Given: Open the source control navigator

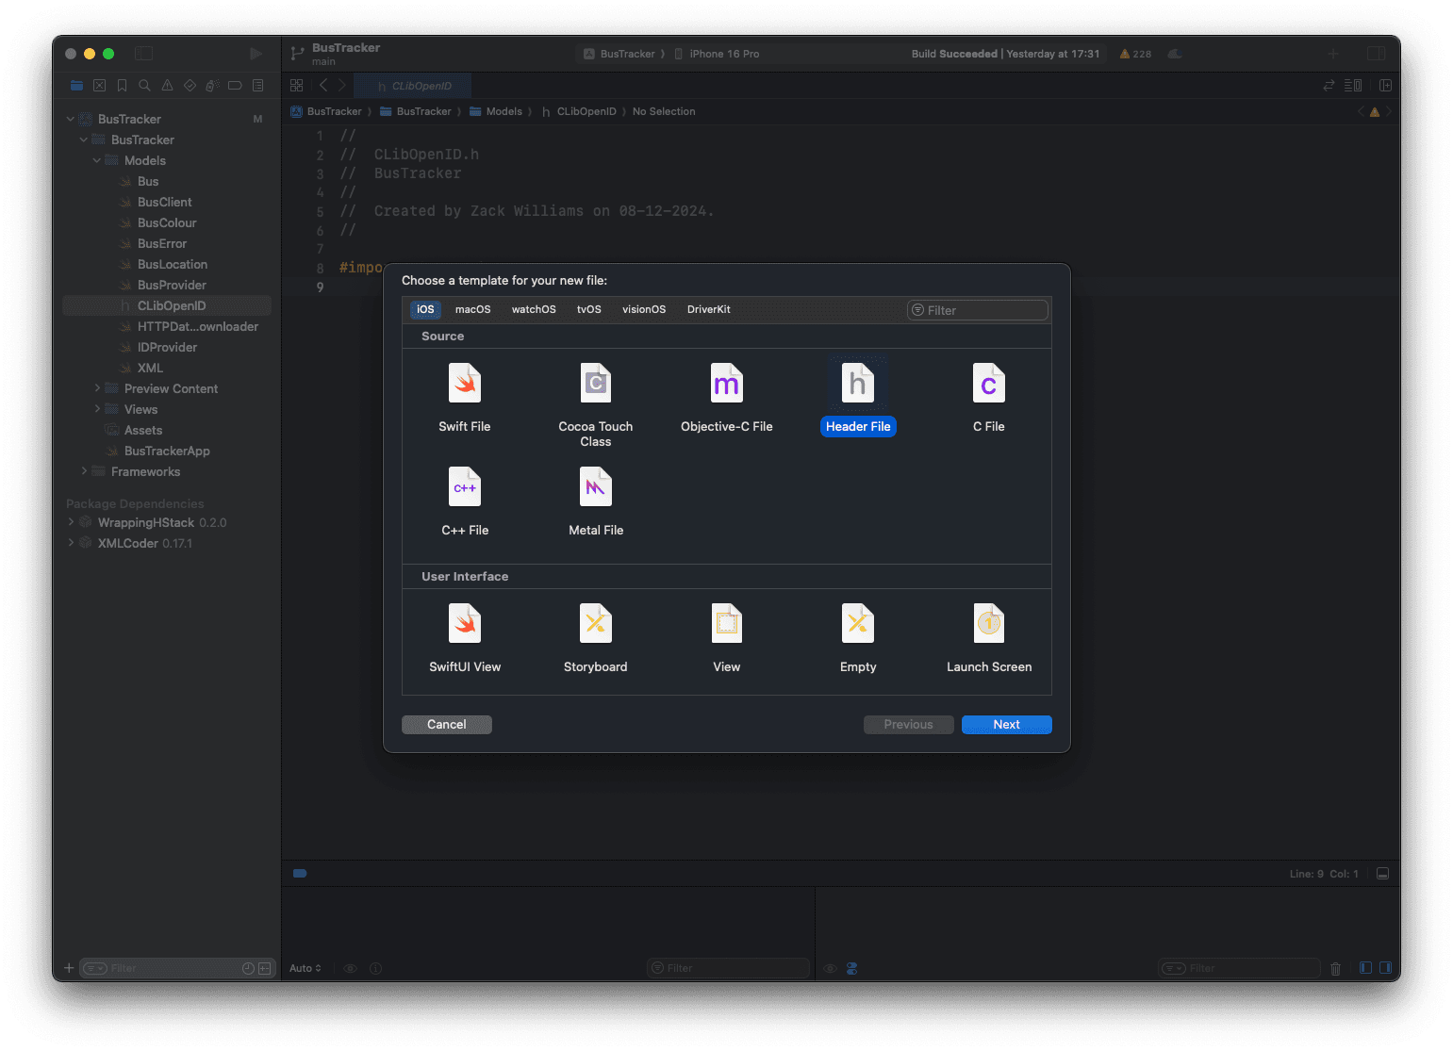Looking at the screenshot, I should tap(99, 86).
